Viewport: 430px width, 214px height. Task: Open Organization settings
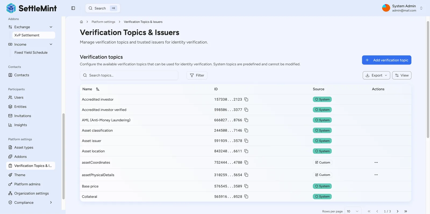click(x=31, y=193)
